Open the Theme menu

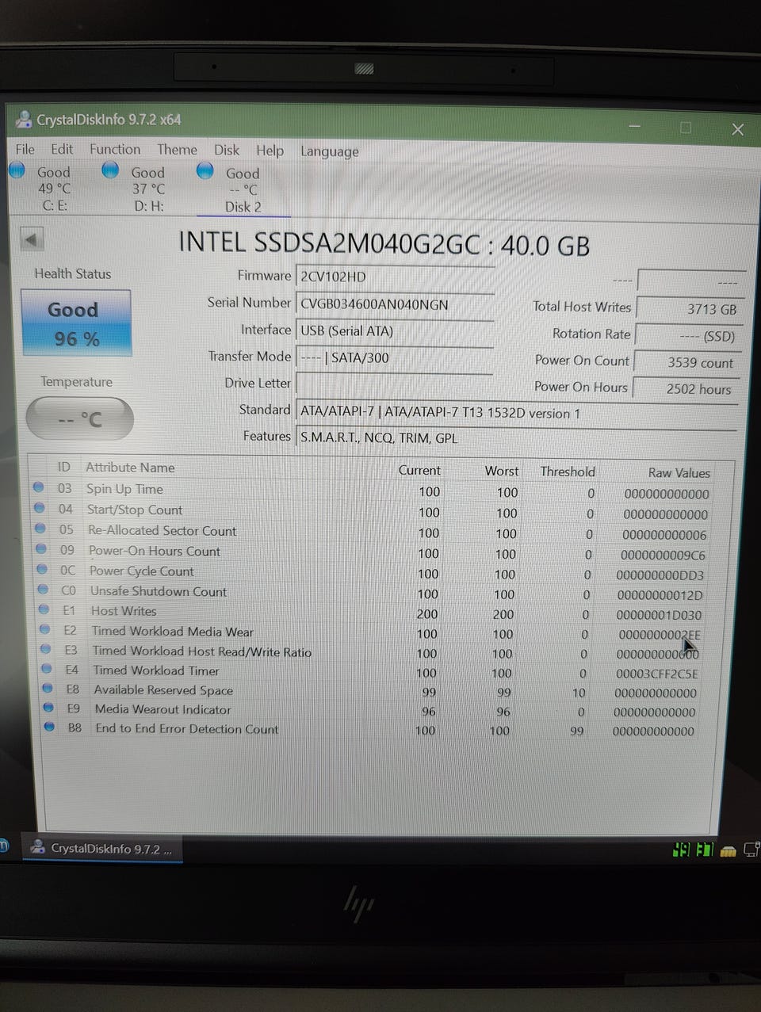177,149
